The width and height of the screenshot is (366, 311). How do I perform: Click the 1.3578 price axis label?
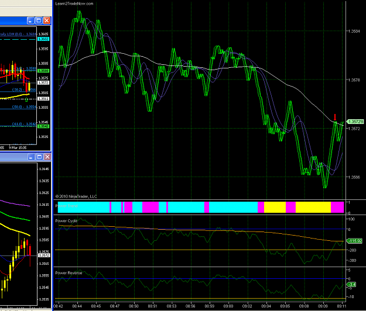[354, 80]
